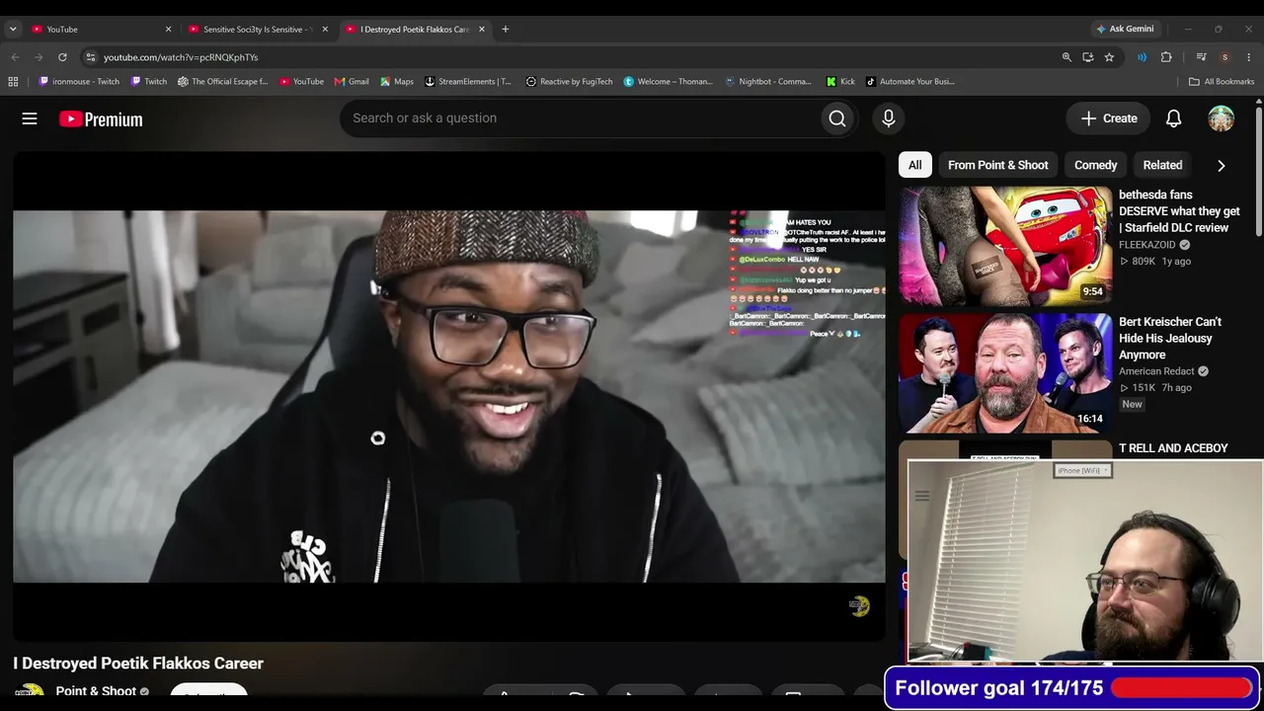
Task: Visit the American Redact channel
Action: (x=1156, y=371)
